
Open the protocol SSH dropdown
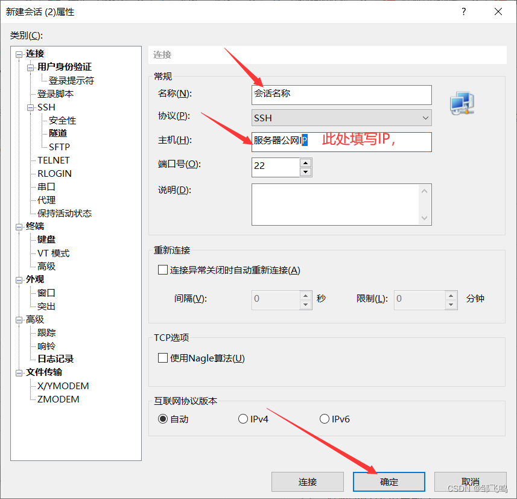(x=341, y=118)
